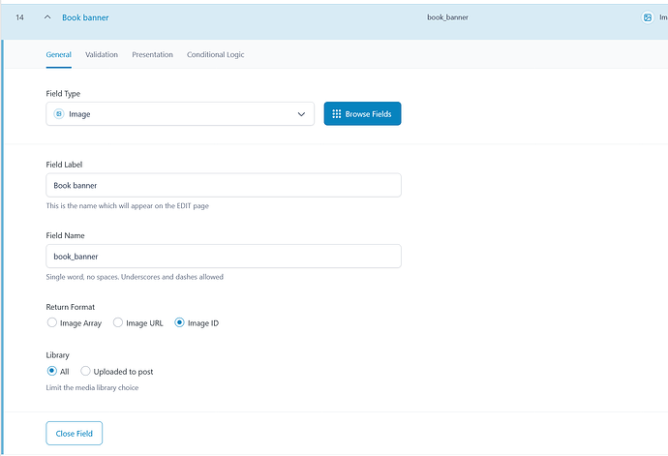Choose All for Library
Viewport: 668px width, 456px height.
pos(52,371)
